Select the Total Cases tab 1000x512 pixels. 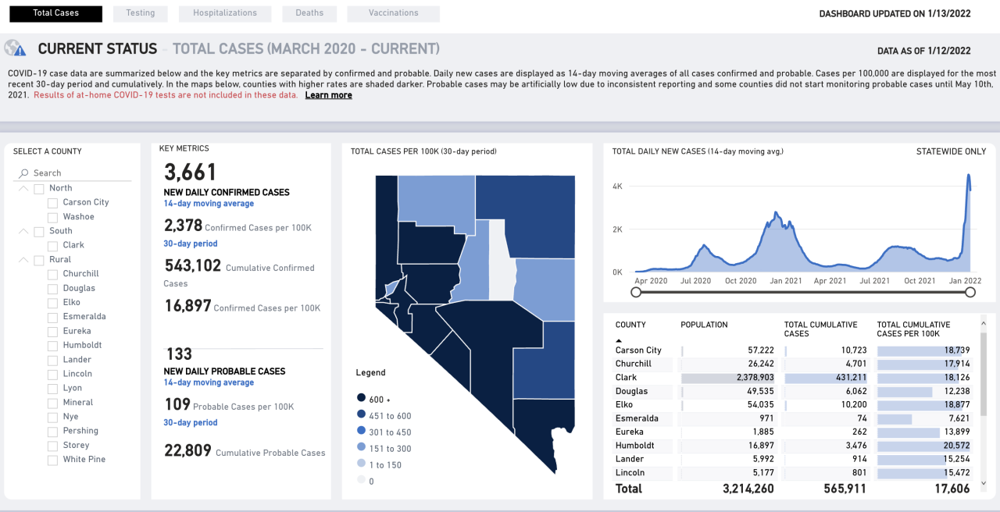(x=55, y=13)
